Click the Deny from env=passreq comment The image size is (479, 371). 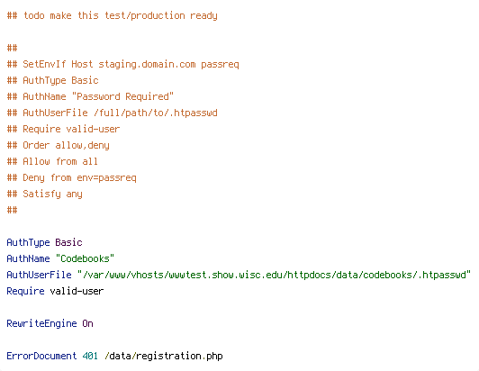pyautogui.click(x=71, y=177)
